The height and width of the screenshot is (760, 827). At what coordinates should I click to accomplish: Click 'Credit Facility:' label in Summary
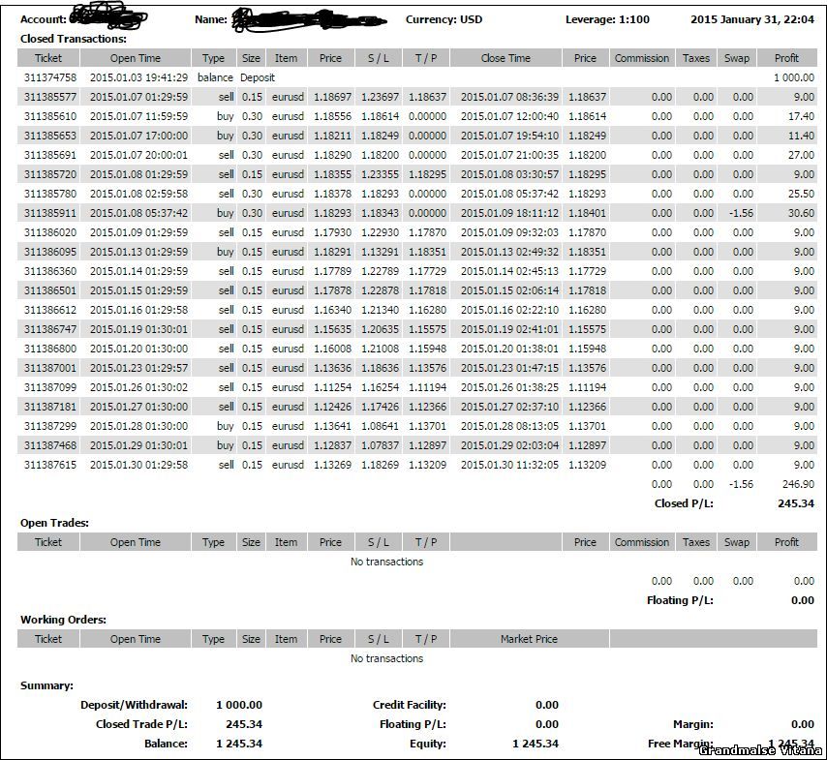click(x=410, y=705)
